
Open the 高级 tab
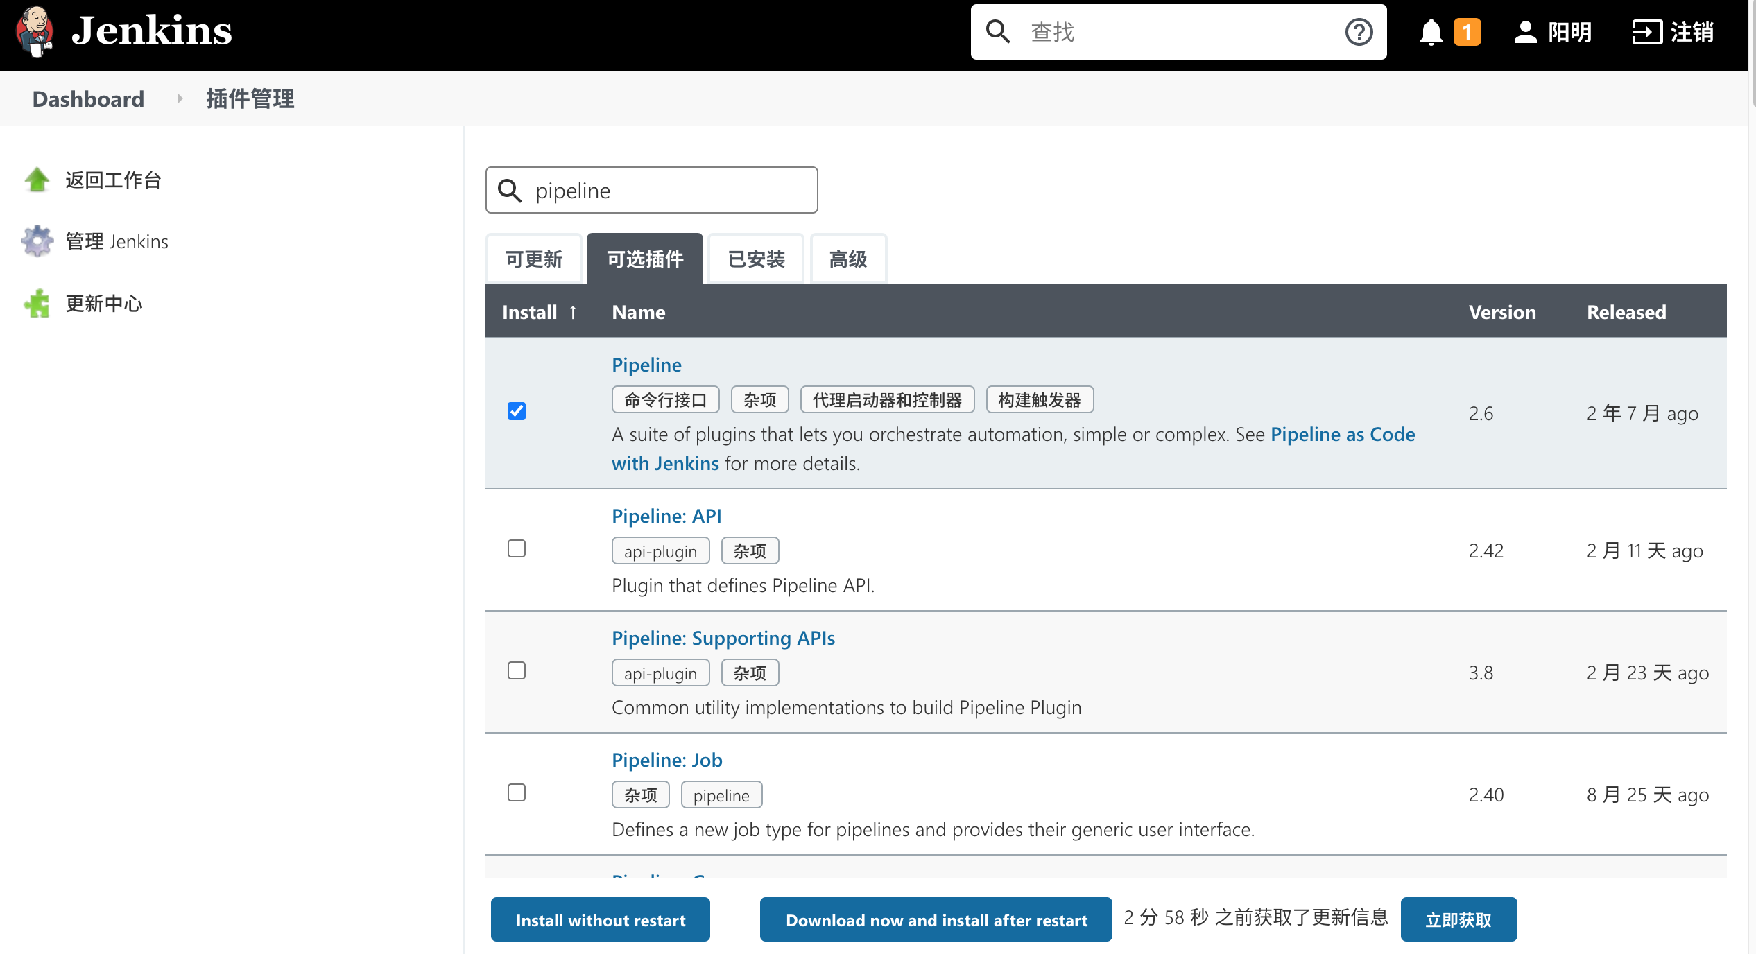click(x=847, y=259)
